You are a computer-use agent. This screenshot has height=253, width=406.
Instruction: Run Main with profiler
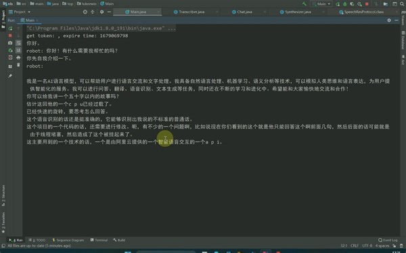point(359,4)
